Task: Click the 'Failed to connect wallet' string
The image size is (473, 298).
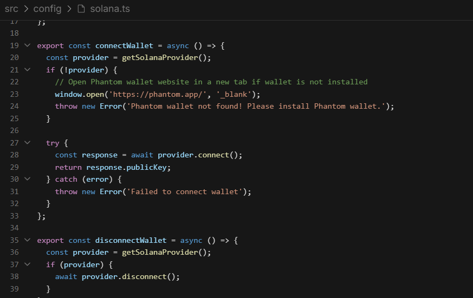Action: tap(185, 192)
